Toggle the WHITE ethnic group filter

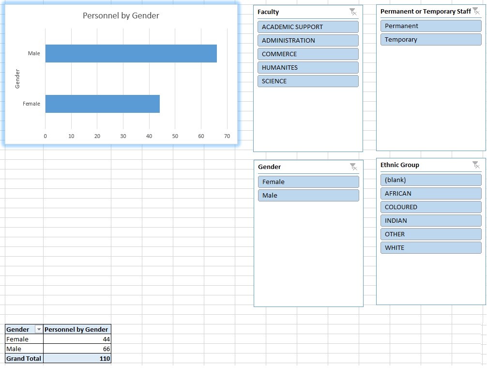pos(430,247)
